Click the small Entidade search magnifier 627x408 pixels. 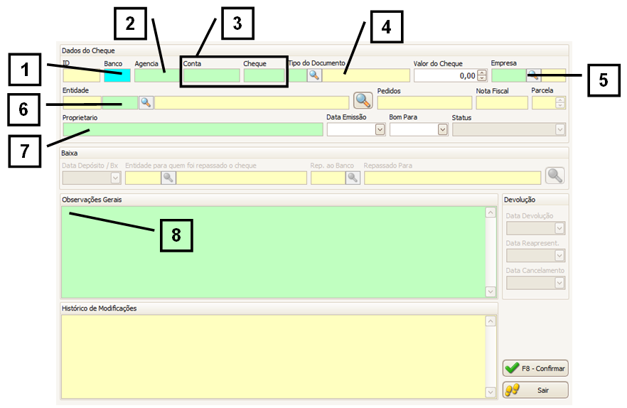[146, 102]
